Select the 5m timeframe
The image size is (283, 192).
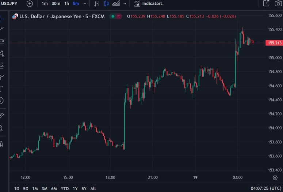click(76, 4)
